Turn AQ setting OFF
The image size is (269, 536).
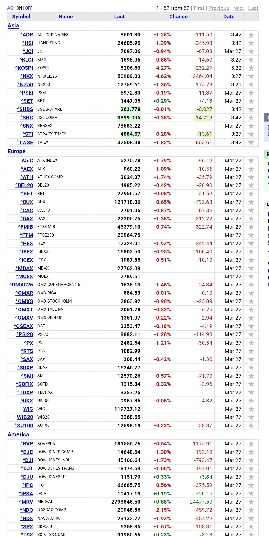[x=29, y=8]
